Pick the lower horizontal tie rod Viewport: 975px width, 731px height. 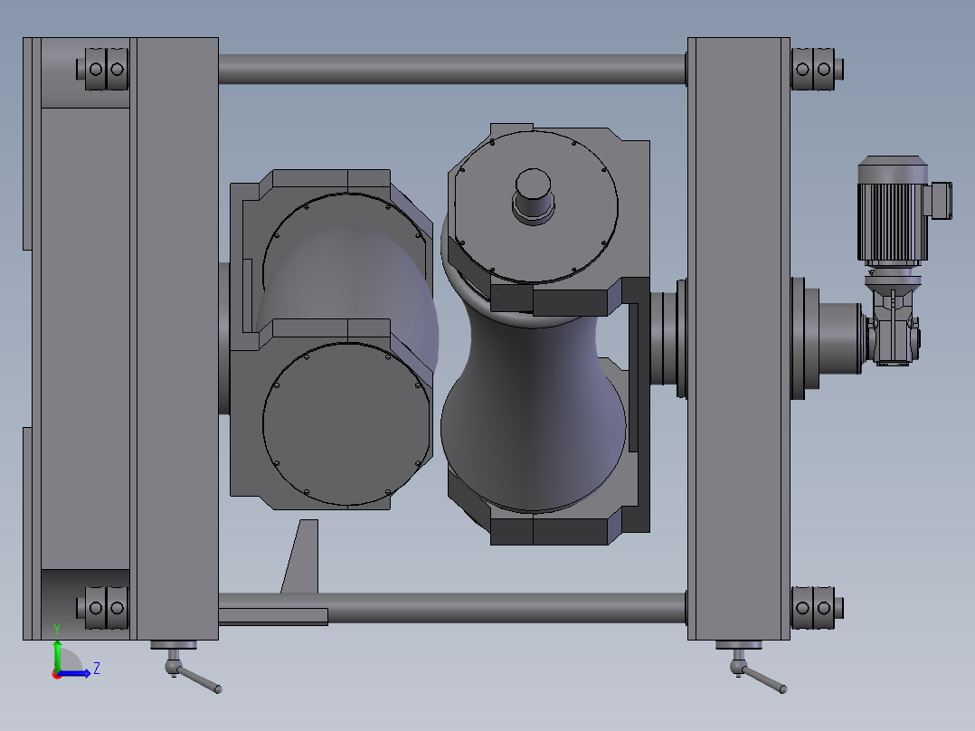pyautogui.click(x=452, y=608)
